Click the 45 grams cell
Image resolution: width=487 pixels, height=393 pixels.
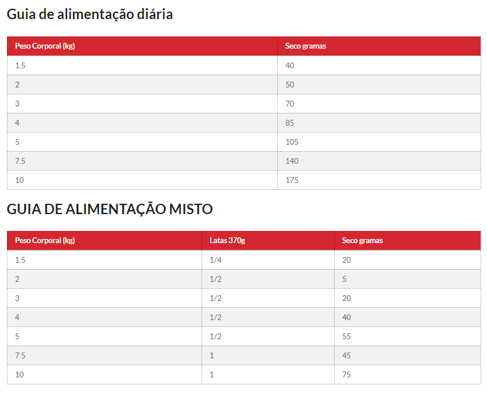coord(346,355)
